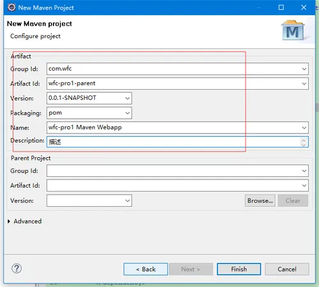Maximize the New Maven Project dialog
The height and width of the screenshot is (287, 319).
(x=281, y=8)
